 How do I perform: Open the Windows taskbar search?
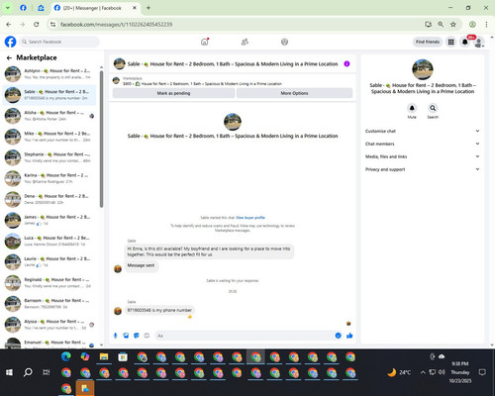[28, 372]
